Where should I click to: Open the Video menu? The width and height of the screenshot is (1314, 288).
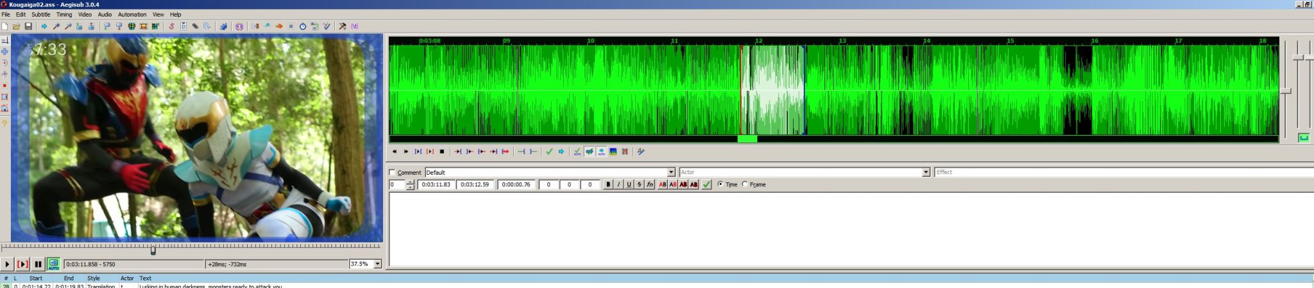point(85,14)
